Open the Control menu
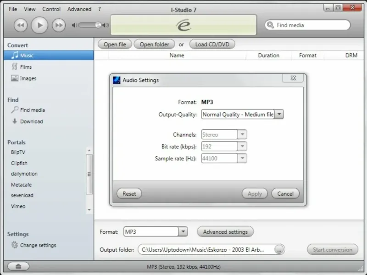 (x=51, y=9)
